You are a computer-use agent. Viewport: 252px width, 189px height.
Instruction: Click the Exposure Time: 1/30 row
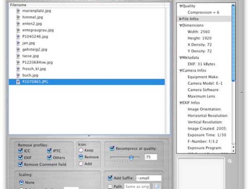coord(207,135)
